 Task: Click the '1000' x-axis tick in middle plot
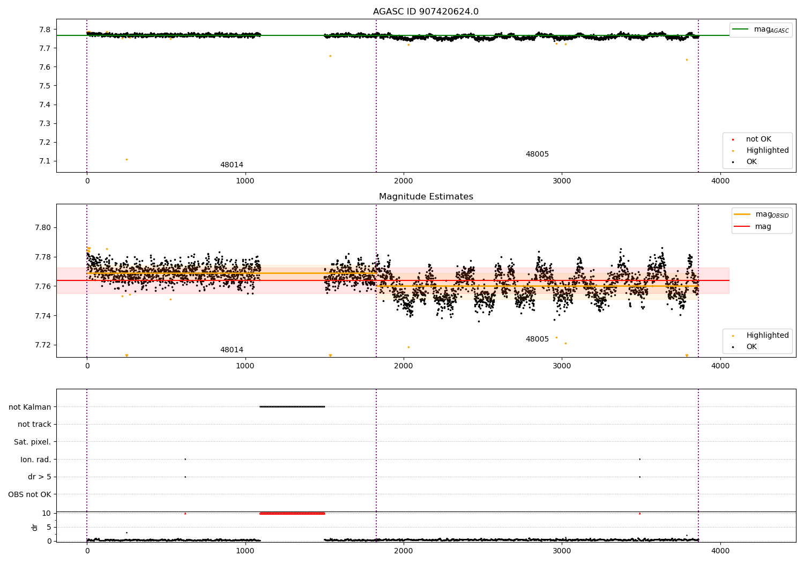pyautogui.click(x=245, y=366)
